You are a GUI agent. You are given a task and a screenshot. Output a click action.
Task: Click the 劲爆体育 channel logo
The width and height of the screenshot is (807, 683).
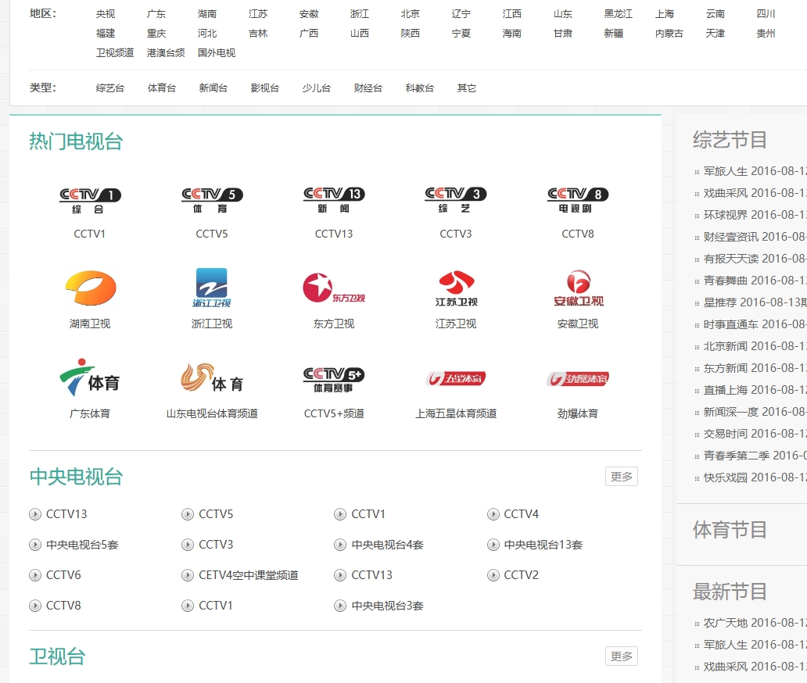[x=578, y=379]
